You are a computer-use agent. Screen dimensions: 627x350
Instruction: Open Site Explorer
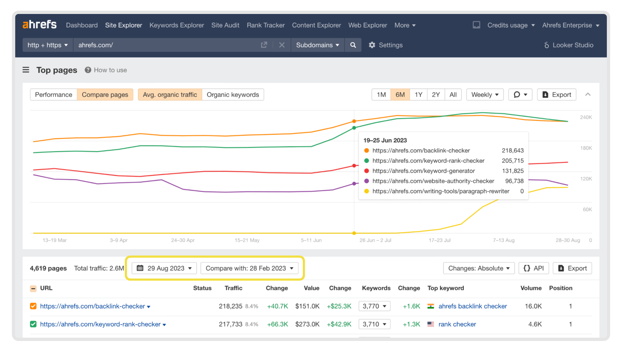tap(124, 25)
